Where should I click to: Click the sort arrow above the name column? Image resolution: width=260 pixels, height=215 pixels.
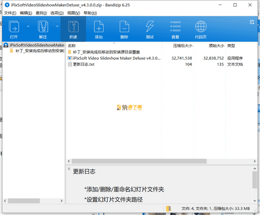(114, 43)
